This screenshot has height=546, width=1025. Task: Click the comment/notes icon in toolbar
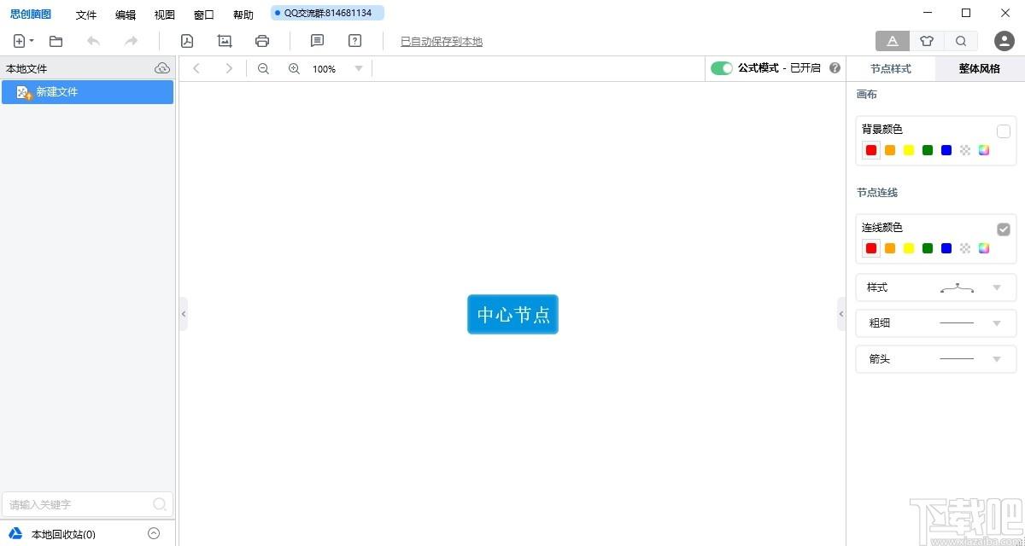pos(317,41)
